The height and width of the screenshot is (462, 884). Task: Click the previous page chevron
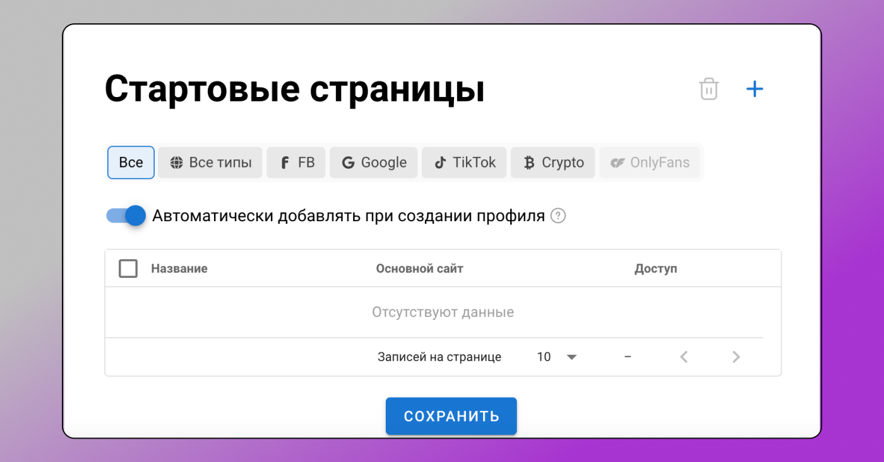coord(684,357)
